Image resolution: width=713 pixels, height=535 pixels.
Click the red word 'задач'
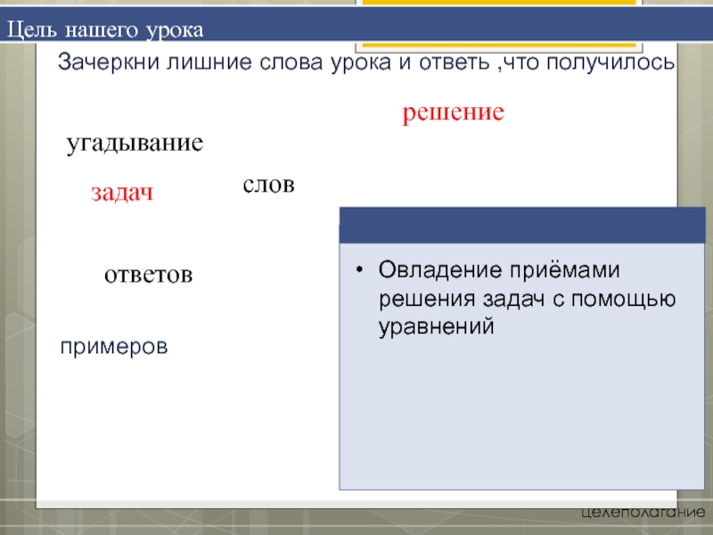coord(122,193)
